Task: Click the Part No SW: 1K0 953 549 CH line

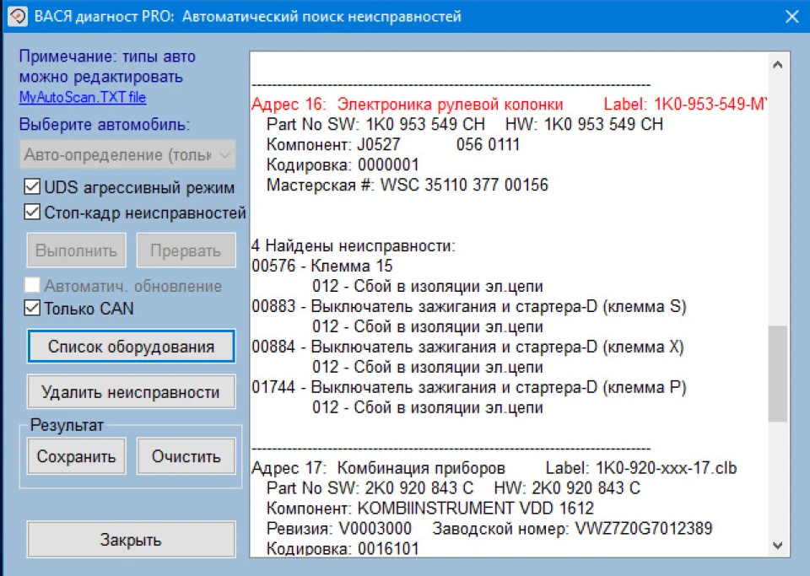Action: (x=464, y=124)
